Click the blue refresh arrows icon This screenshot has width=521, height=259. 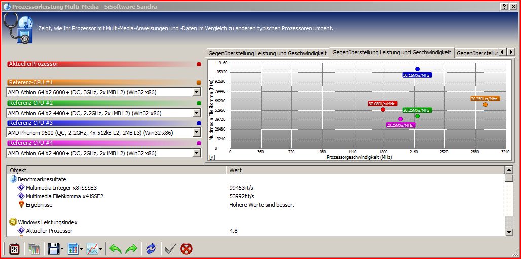click(151, 249)
